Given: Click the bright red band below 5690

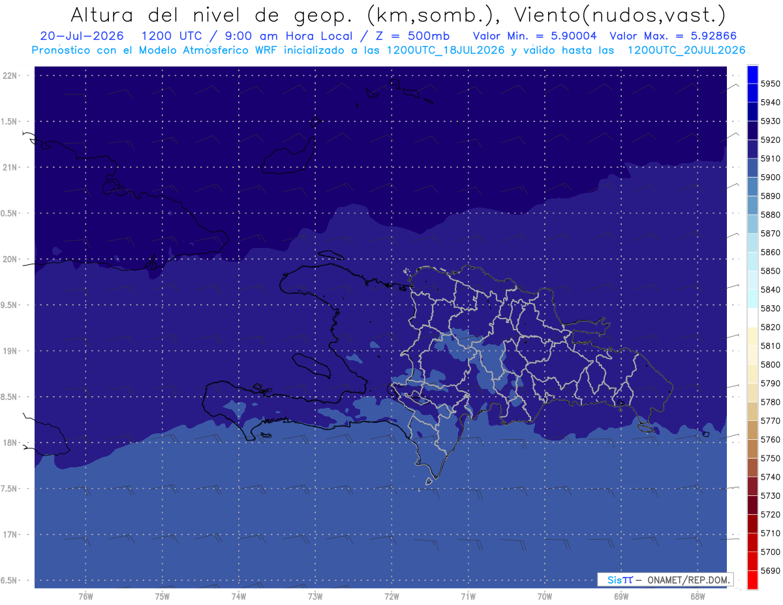Looking at the screenshot, I should pos(752,580).
